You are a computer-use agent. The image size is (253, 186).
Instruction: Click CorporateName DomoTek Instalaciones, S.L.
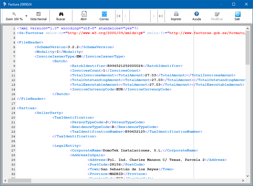pyautogui.click(x=133, y=150)
